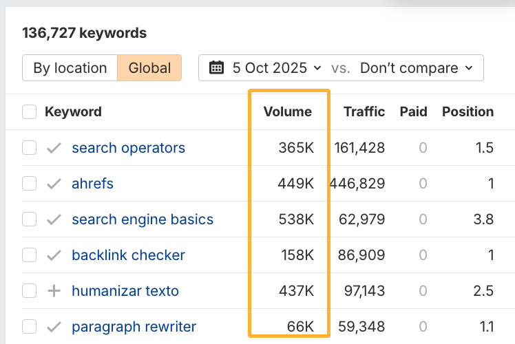515x344 pixels.
Task: Sort table by Volume column header
Action: coord(288,112)
